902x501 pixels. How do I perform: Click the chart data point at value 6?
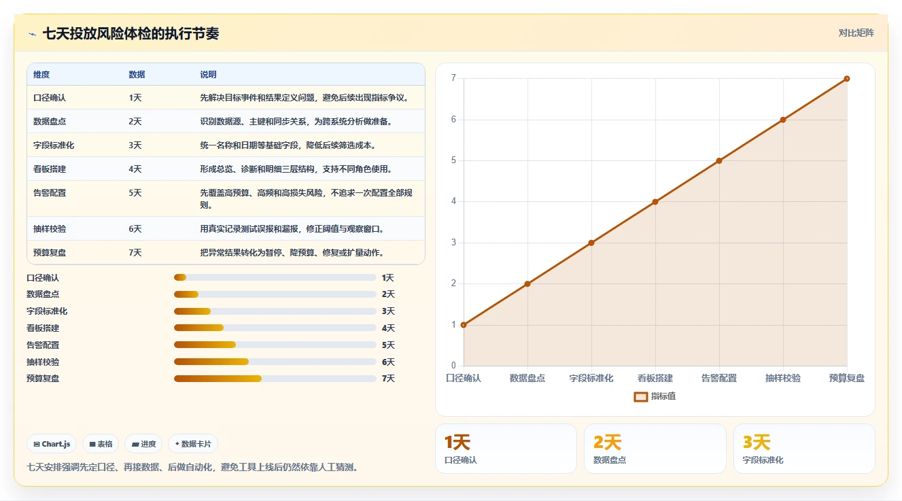click(783, 120)
